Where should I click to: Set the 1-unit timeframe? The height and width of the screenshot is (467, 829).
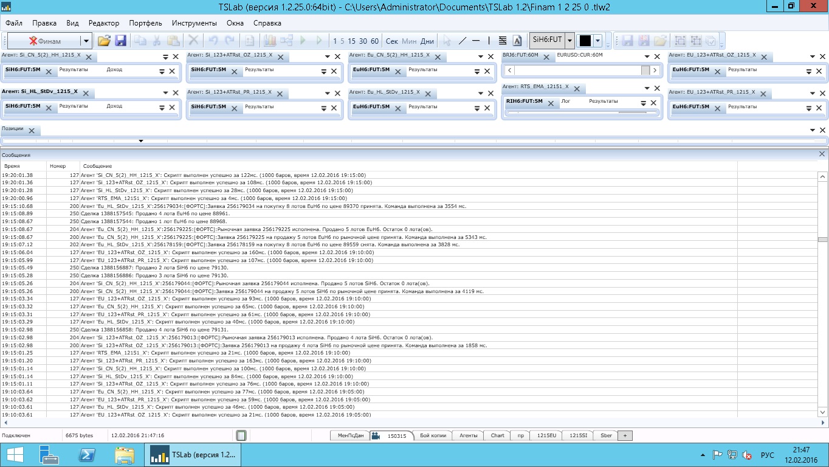[335, 41]
